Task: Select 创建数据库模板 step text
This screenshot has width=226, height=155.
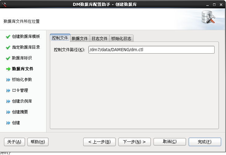Action: [26, 36]
